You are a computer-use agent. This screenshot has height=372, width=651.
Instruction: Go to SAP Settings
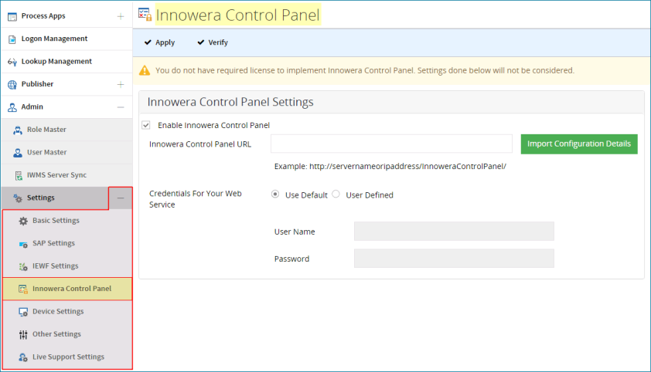pos(68,243)
